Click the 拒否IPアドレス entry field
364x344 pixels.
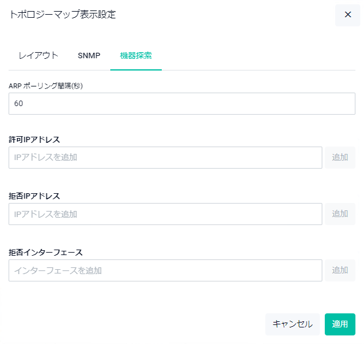coord(165,214)
